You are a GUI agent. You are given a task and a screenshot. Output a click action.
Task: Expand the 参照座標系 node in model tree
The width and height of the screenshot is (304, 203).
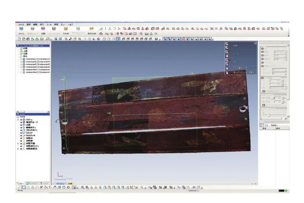coord(18,149)
